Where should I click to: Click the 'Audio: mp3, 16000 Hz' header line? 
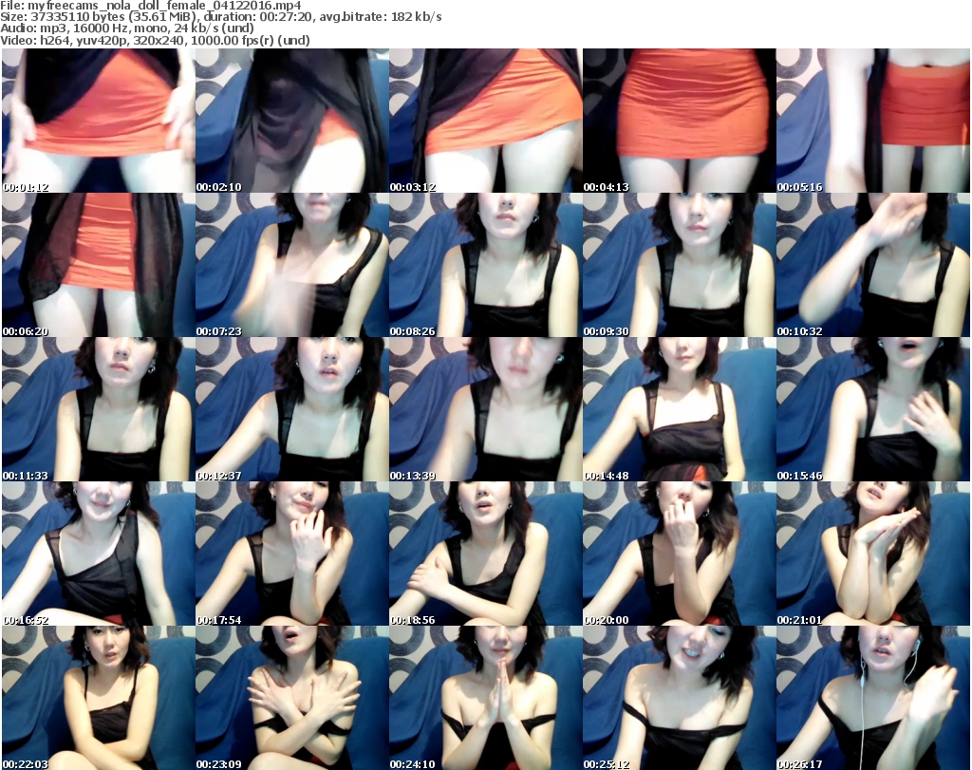(127, 28)
